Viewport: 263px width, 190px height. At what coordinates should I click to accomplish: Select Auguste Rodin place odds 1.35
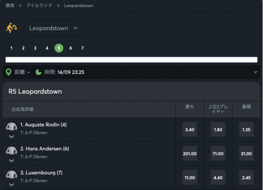(x=246, y=130)
